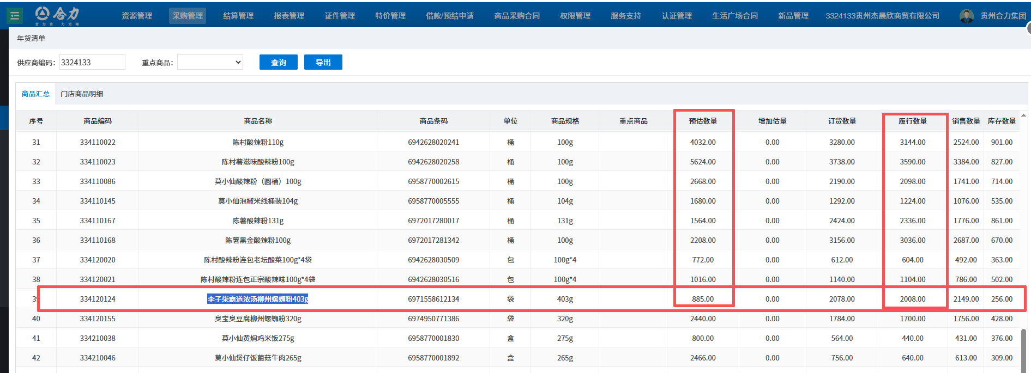Open the 结算管理 menu
This screenshot has height=373, width=1031.
click(x=238, y=16)
